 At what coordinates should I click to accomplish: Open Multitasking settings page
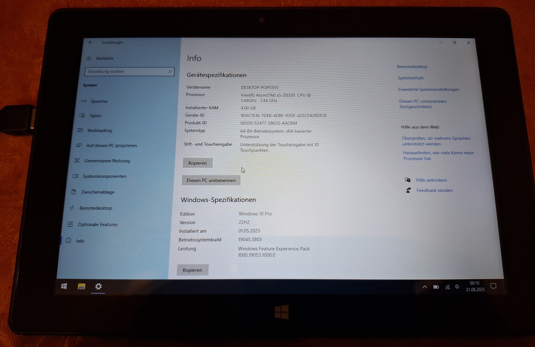pyautogui.click(x=99, y=131)
